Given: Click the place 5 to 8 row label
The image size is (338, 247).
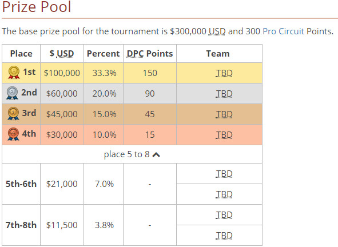Looking at the screenshot, I should [x=126, y=154].
